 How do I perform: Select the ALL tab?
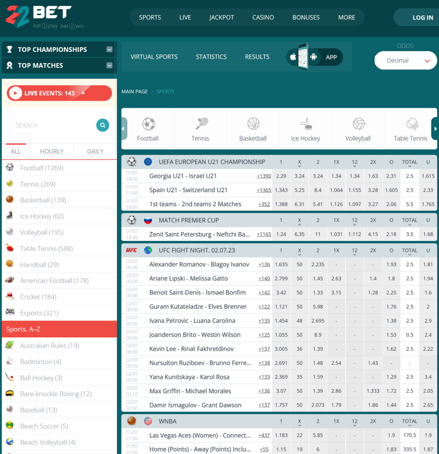16,152
